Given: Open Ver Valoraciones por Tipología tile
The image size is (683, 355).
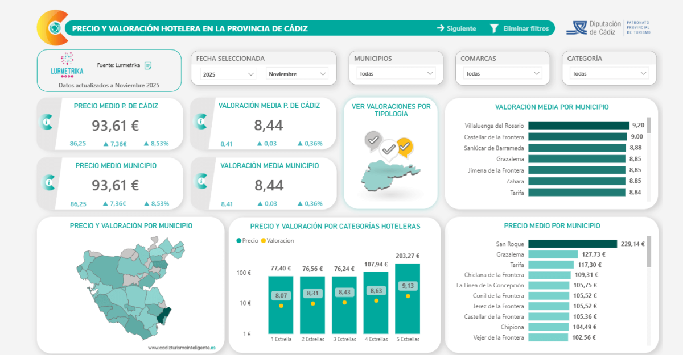Looking at the screenshot, I should (x=390, y=153).
